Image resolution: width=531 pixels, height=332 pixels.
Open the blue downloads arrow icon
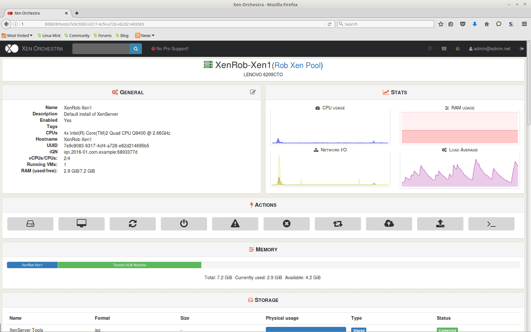coord(475,24)
